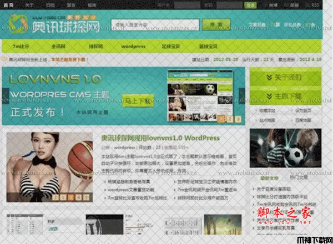Select banner slide indicator 3
This screenshot has width=333, height=244.
click(x=238, y=119)
